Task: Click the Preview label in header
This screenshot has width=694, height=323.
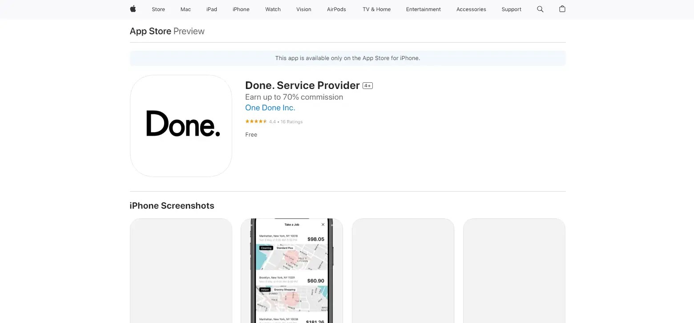Action: click(x=189, y=31)
